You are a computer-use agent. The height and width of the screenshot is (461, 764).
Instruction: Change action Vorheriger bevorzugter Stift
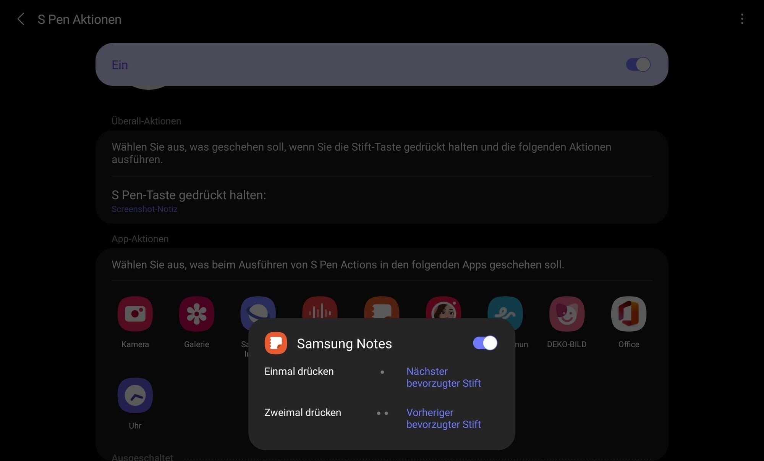coord(444,418)
